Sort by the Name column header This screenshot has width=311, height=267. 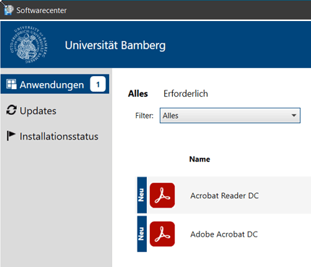click(x=200, y=159)
